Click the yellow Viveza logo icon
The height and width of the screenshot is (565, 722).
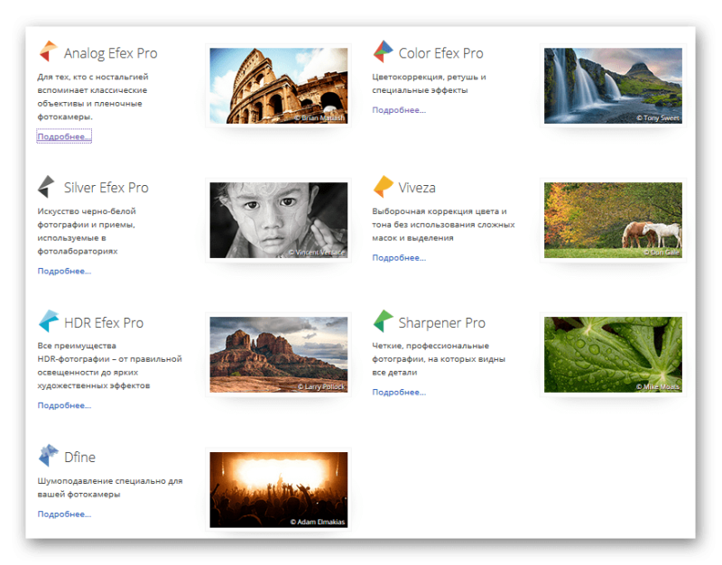pos(383,186)
